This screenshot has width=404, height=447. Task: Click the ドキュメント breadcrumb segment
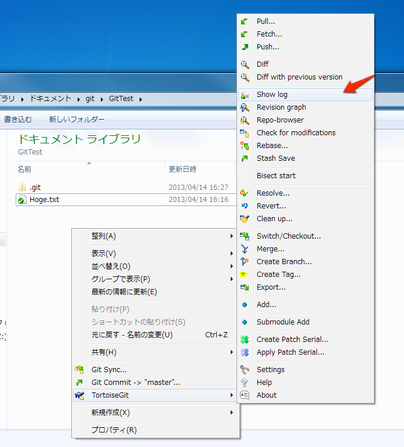(50, 99)
